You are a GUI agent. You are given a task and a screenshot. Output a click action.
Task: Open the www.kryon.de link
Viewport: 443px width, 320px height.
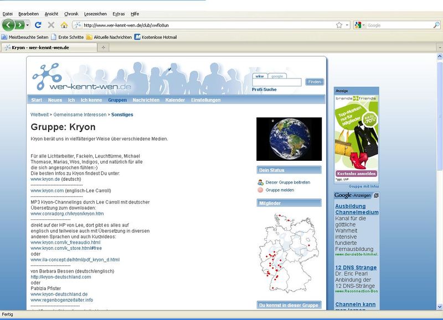point(45,179)
